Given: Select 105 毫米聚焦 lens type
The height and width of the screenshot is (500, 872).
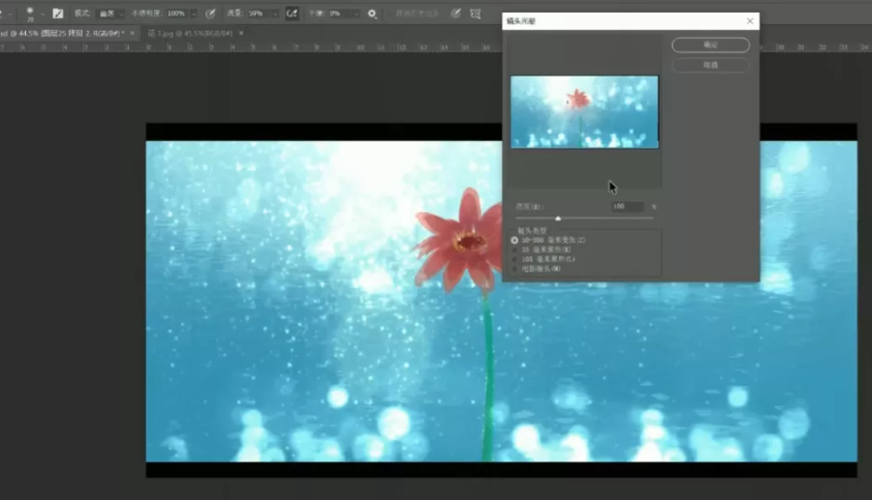Looking at the screenshot, I should [514, 259].
